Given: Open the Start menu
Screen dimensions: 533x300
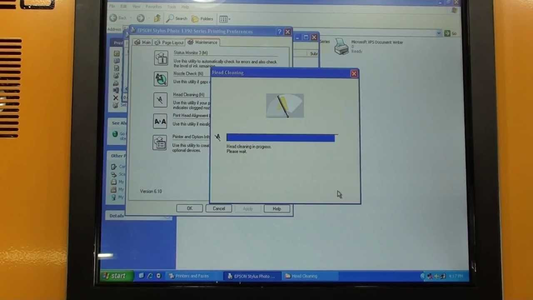Looking at the screenshot, I should [x=117, y=276].
